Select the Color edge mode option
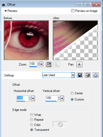Image resolution: width=103 pixels, height=137 pixels. (x=32, y=125)
